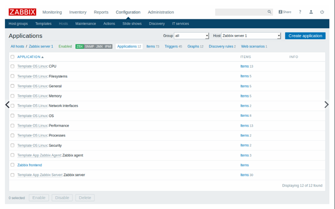Viewport: 335px width, 209px height.
Task: Sort by the APPLICATION column header
Action: (31, 57)
